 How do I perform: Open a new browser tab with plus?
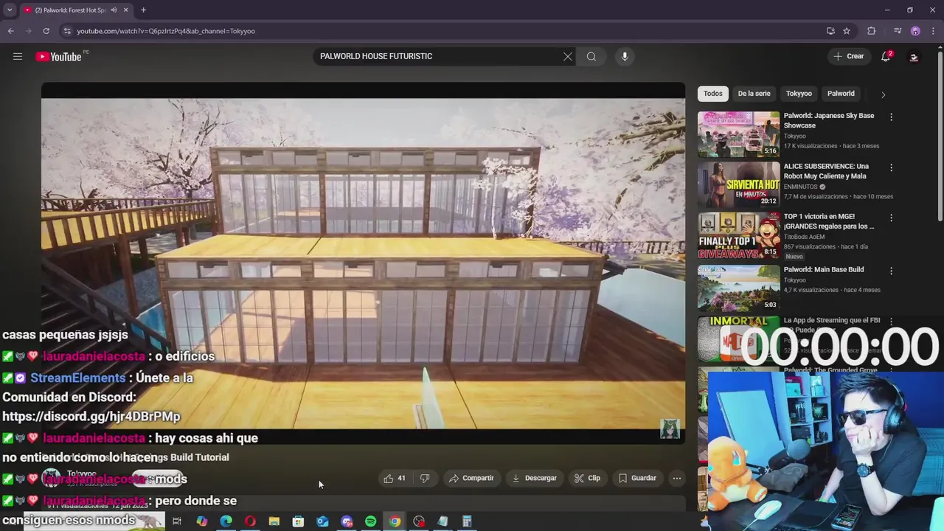[143, 10]
